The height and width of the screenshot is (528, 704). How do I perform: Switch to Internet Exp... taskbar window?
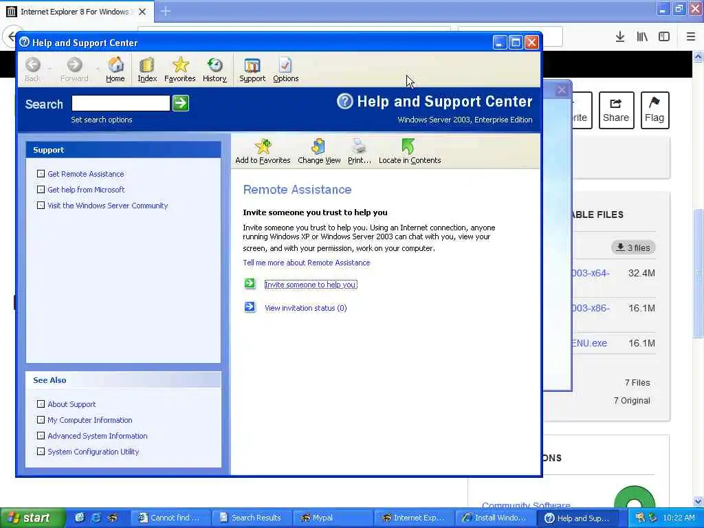tap(414, 518)
